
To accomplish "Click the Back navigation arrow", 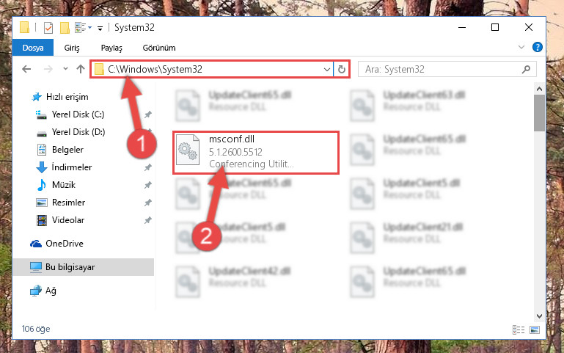I will click(26, 69).
